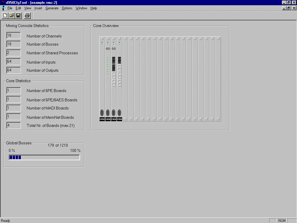This screenshot has height=223, width=297.
Task: Click the '179 of 1210' text
Action: [58, 145]
